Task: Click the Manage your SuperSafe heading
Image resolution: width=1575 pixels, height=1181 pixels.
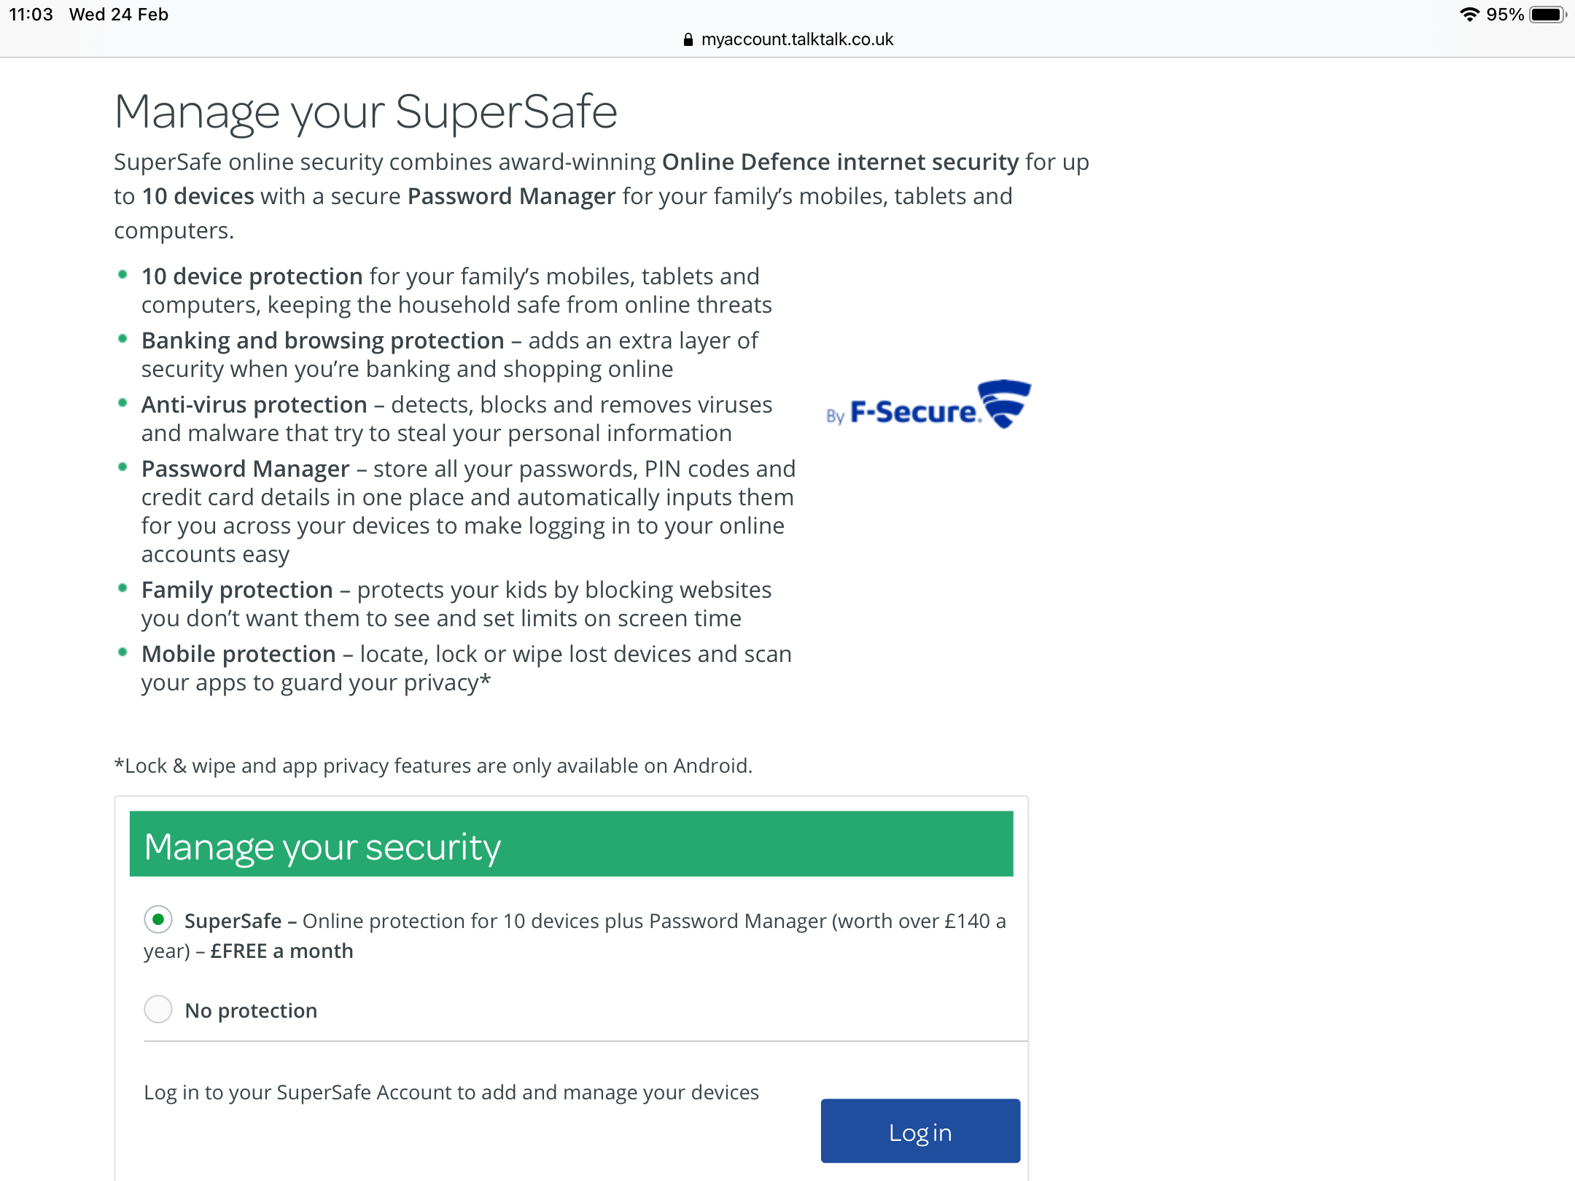Action: [x=366, y=112]
